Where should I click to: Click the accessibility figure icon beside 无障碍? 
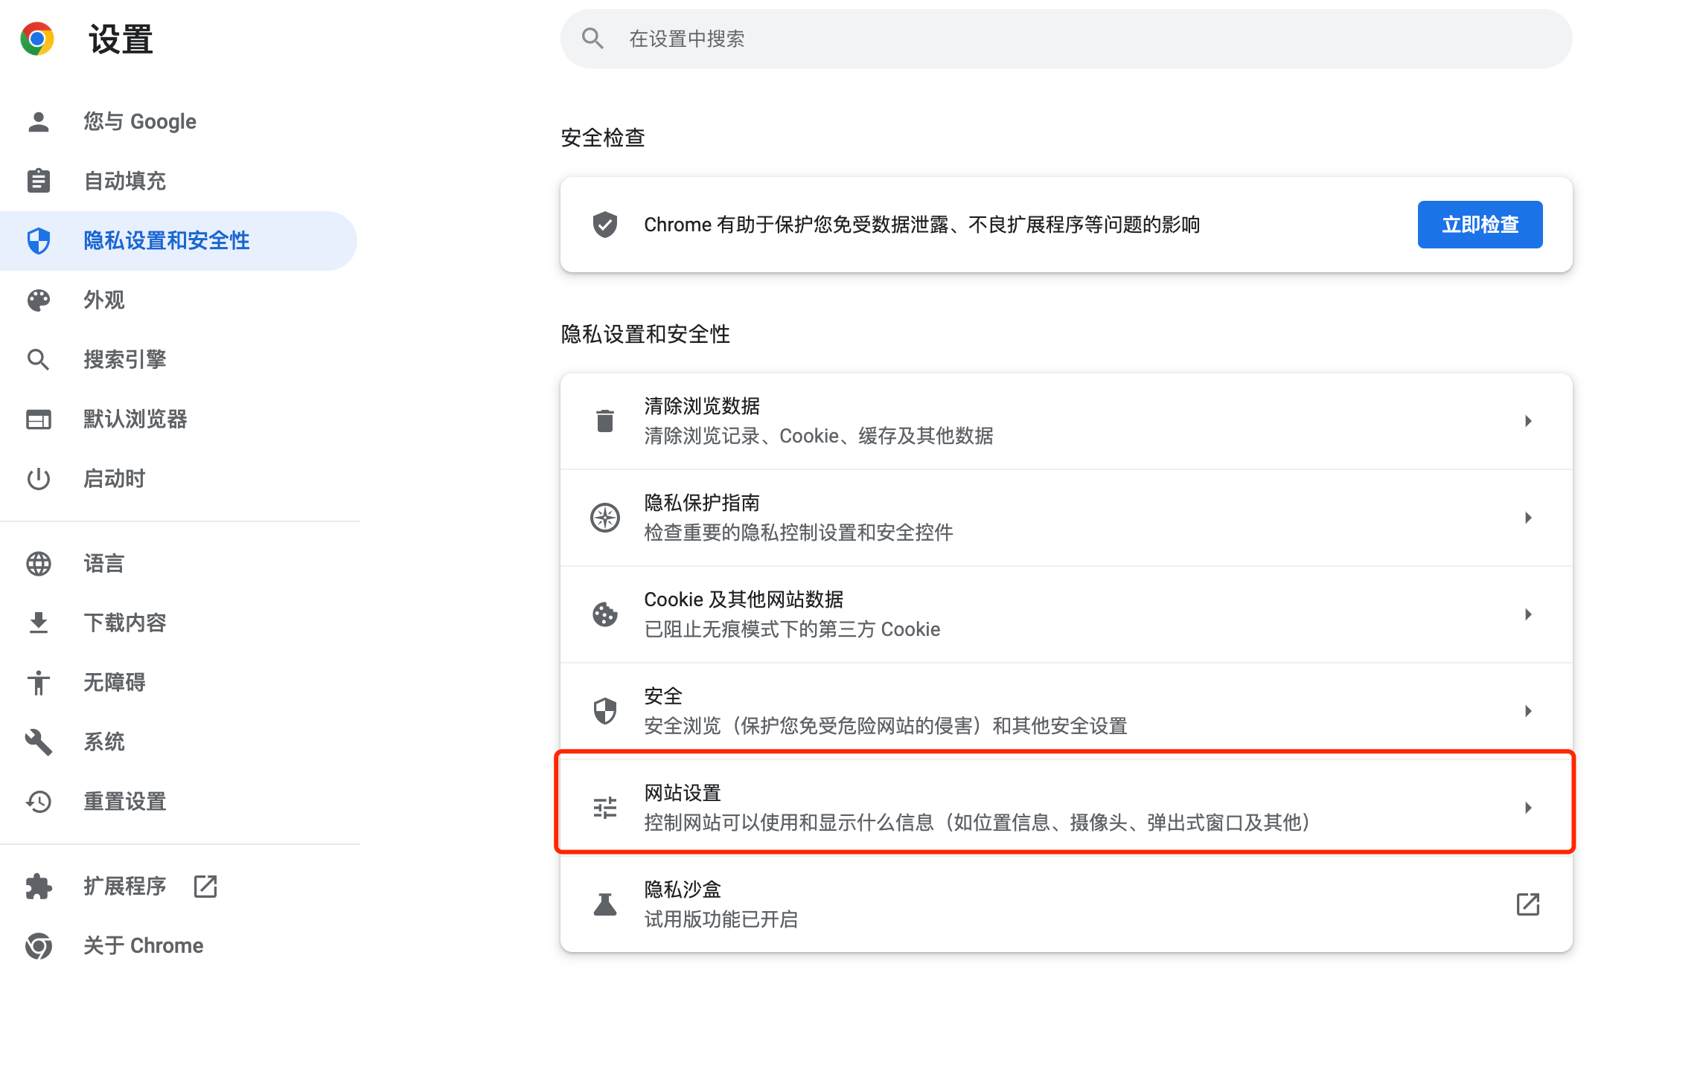[x=38, y=682]
